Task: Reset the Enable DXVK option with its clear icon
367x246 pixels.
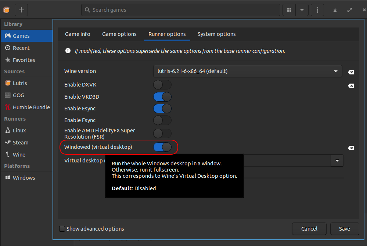Action: tap(351, 85)
